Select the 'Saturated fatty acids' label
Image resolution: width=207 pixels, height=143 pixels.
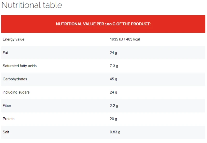20,66
